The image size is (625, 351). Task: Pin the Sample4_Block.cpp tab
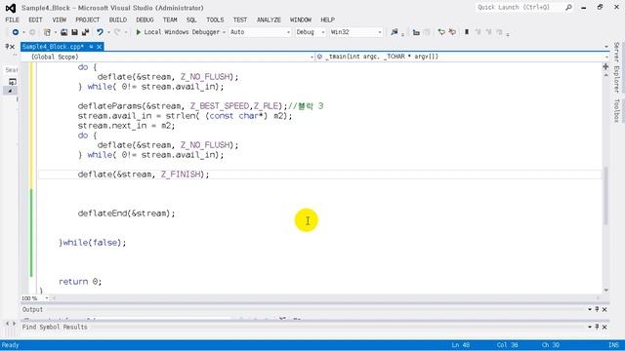(91, 47)
